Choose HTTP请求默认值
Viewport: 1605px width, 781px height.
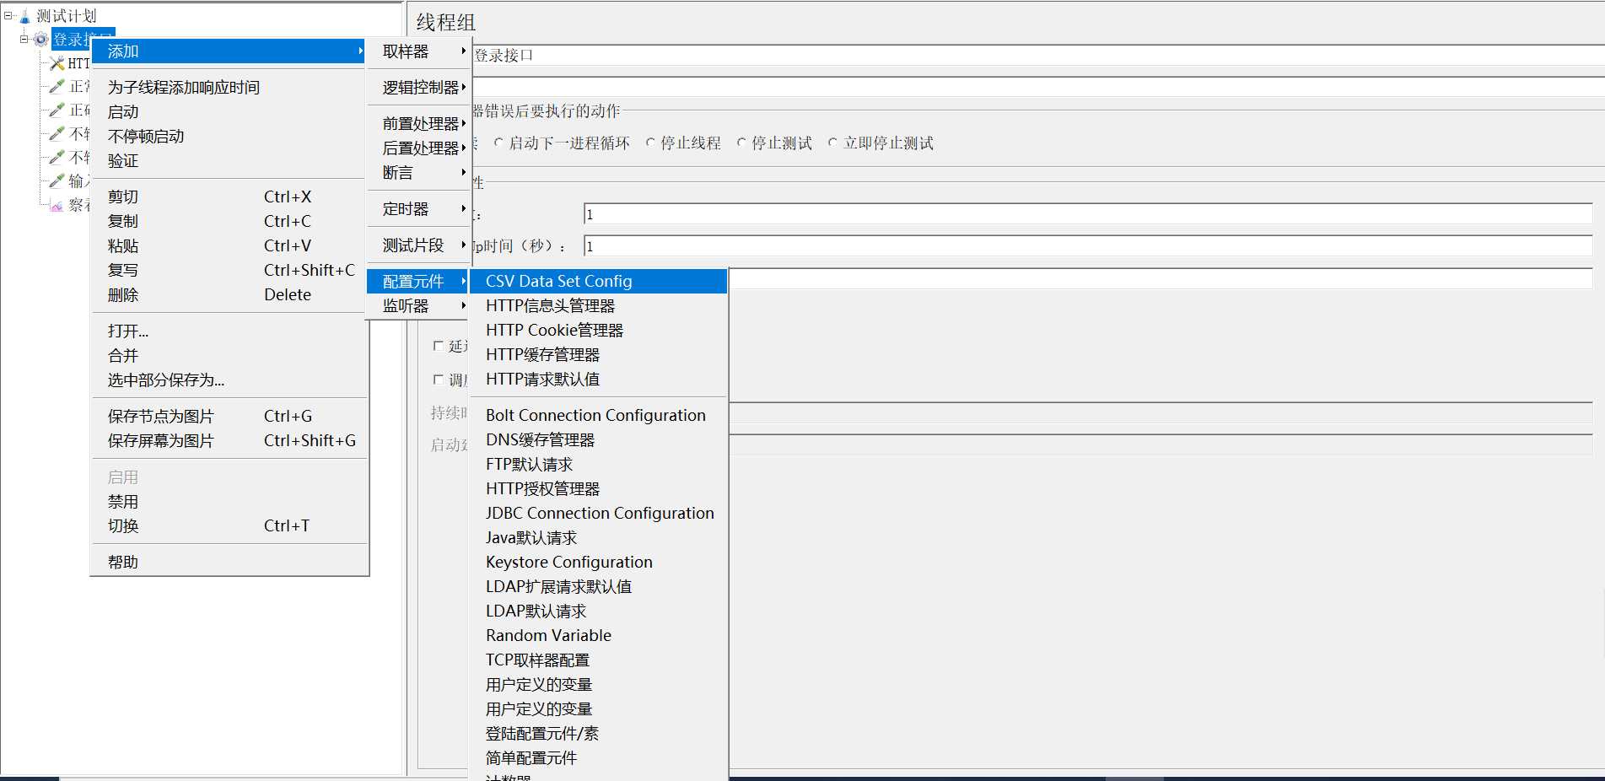tap(598, 379)
